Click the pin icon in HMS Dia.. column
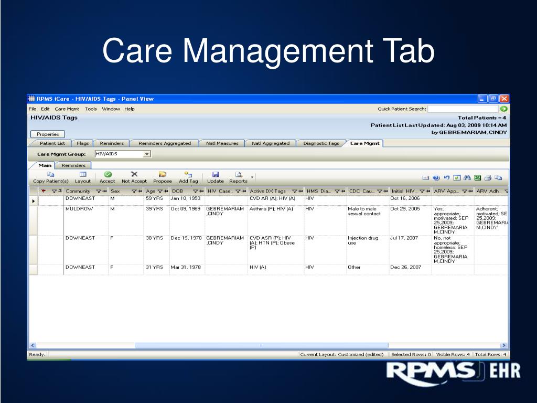Viewport: 537px width, 403px height. (x=343, y=191)
